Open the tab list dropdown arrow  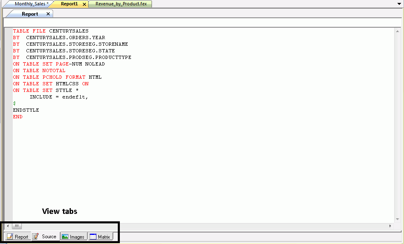[399, 4]
